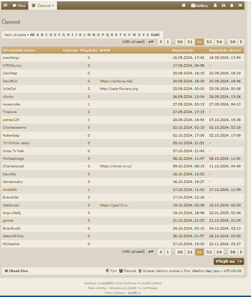Click the help question mark icon
The height and width of the screenshot is (297, 251).
pos(184,6)
